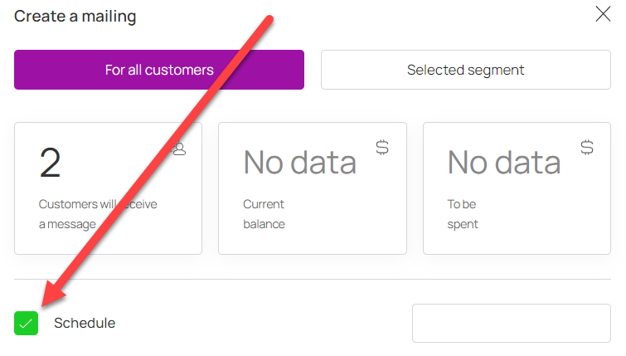Close the Create a mailing dialog
Screen dimensions: 626x356
603,14
